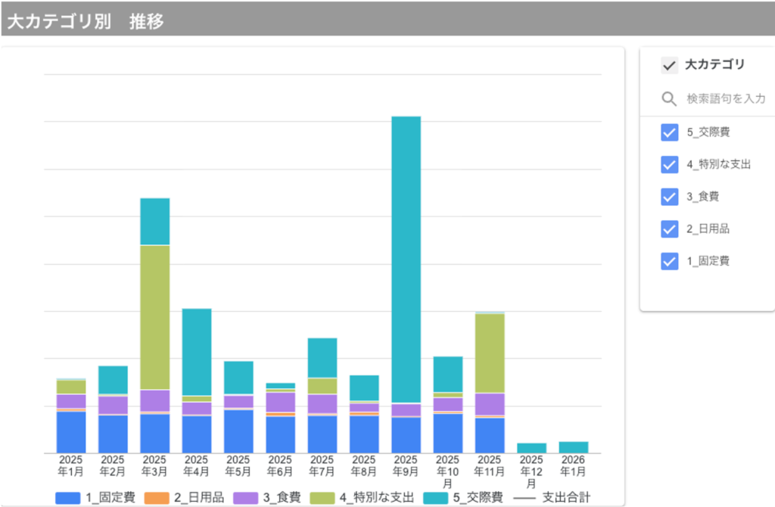The image size is (775, 507).
Task: Click the green segment of 2025年11月 bar
Action: [x=490, y=353]
